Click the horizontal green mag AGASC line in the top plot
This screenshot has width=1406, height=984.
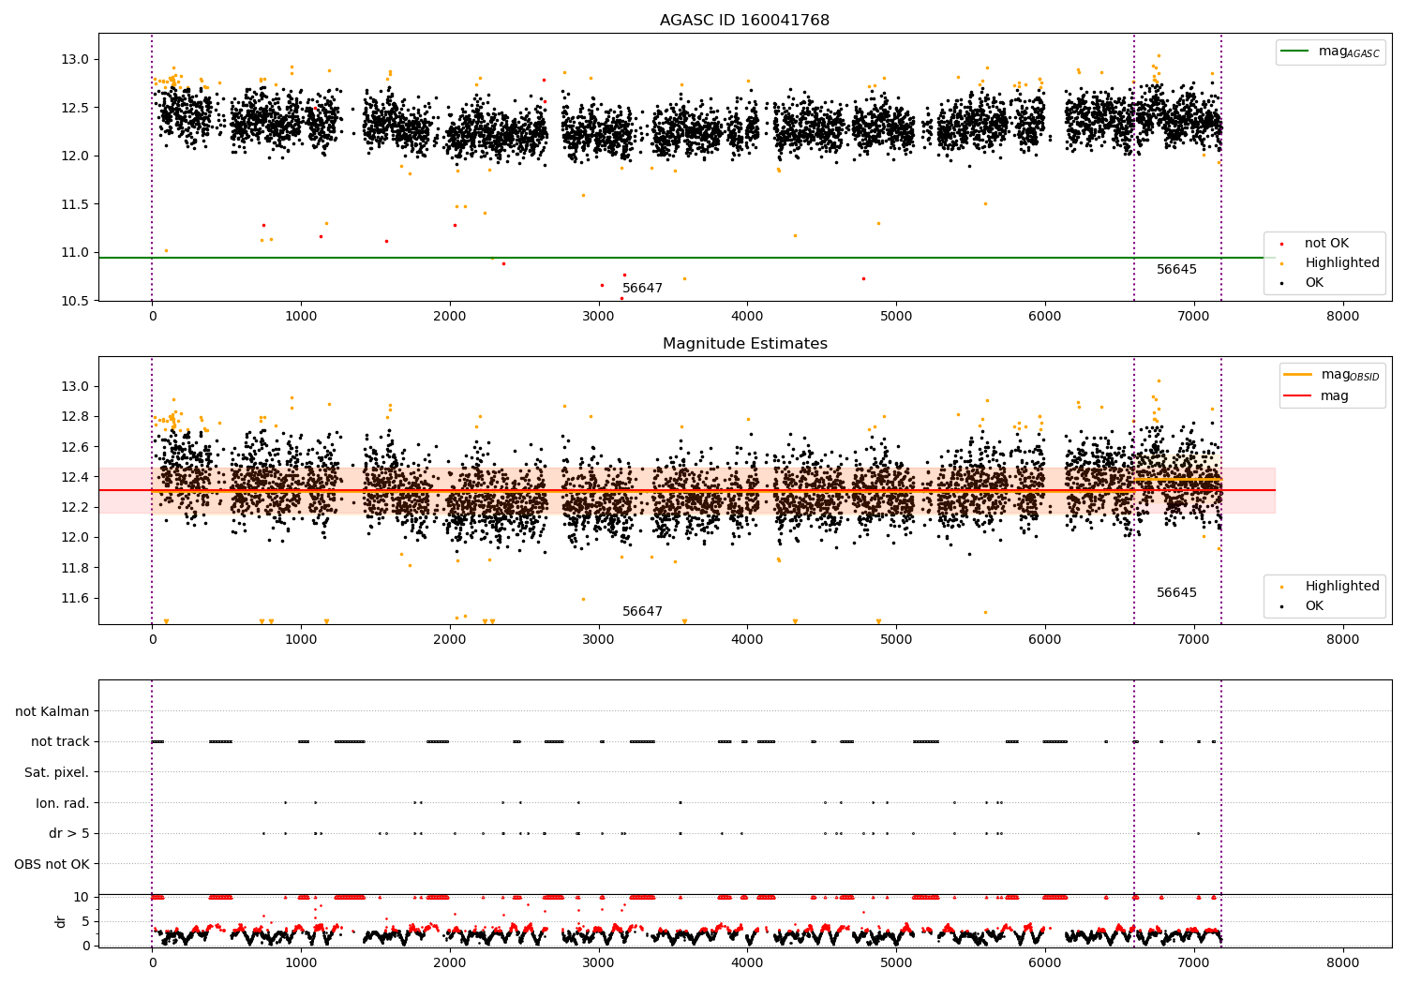point(687,258)
